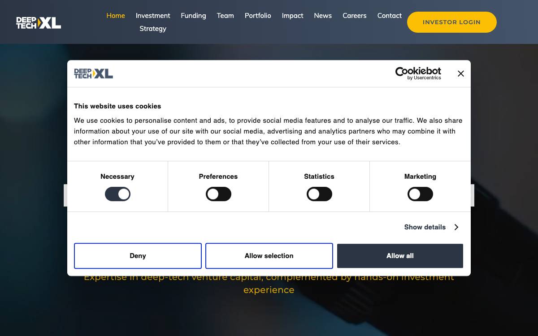Viewport: 538px width, 336px height.
Task: Click the 'This website uses cookies' heading
Action: click(x=117, y=106)
